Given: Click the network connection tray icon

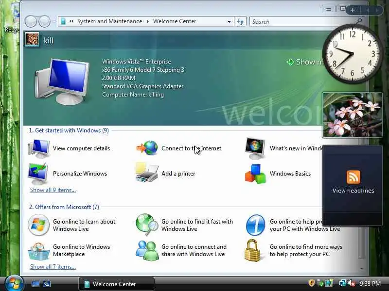Looking at the screenshot, I should 343,283.
